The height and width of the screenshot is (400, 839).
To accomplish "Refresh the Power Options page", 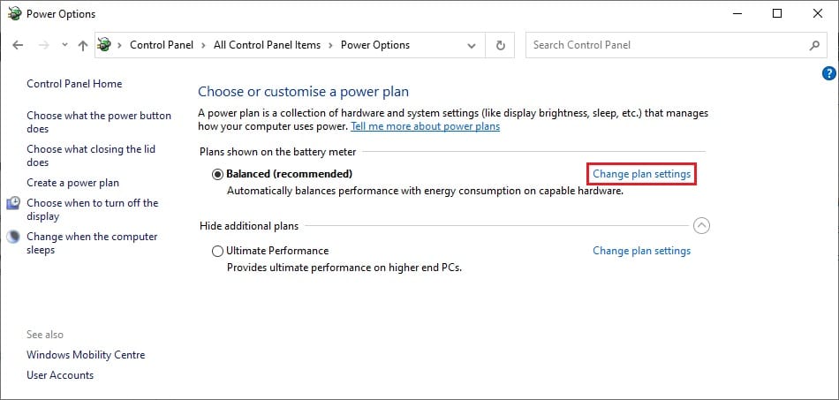I will [x=501, y=45].
